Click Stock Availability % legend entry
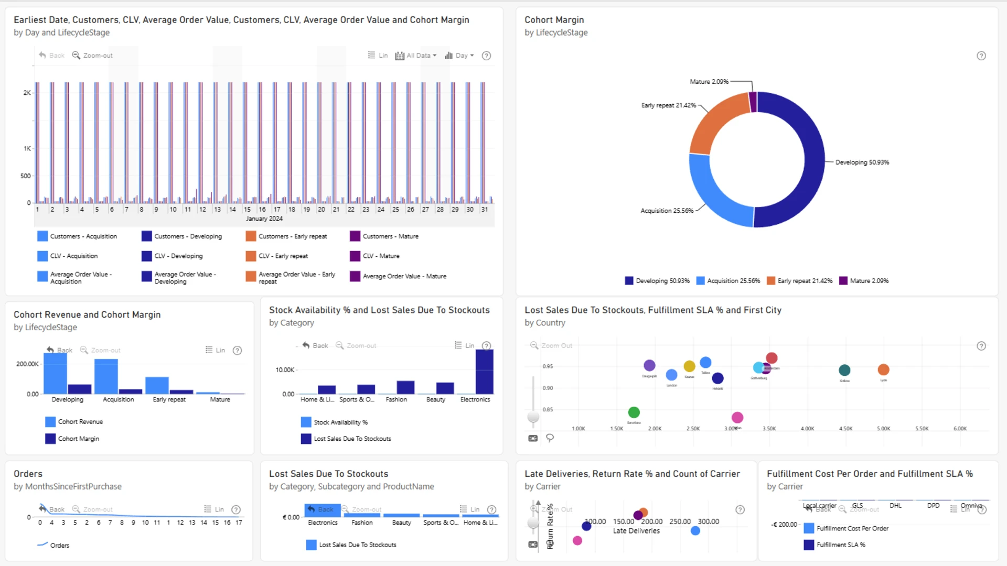 [335, 422]
